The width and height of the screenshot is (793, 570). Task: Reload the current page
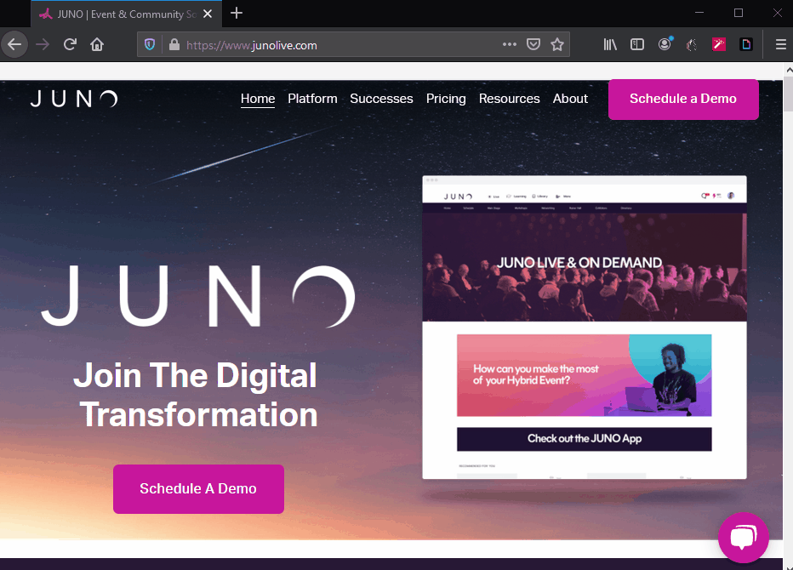tap(70, 44)
